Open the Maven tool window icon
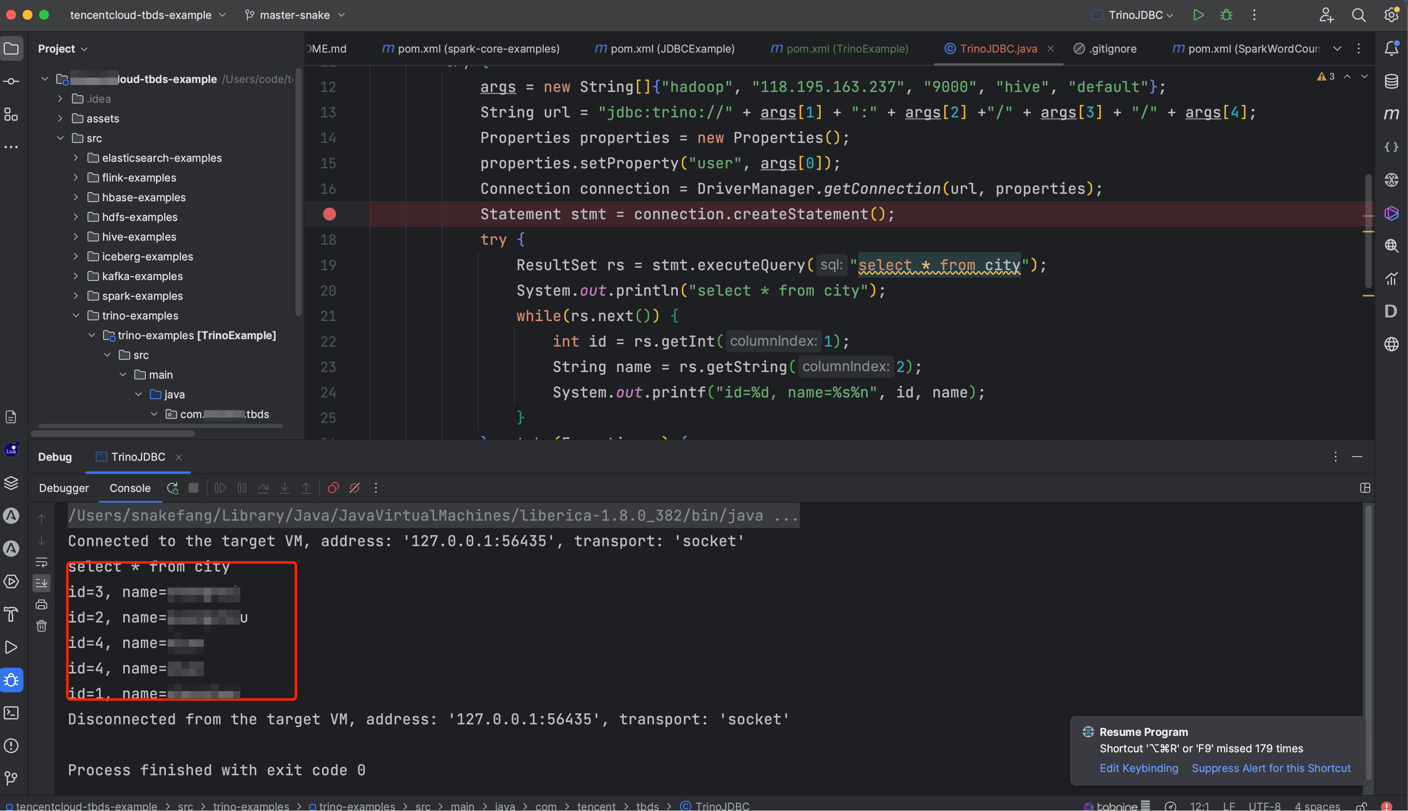Screen dimensions: 1408x811 coord(1391,114)
